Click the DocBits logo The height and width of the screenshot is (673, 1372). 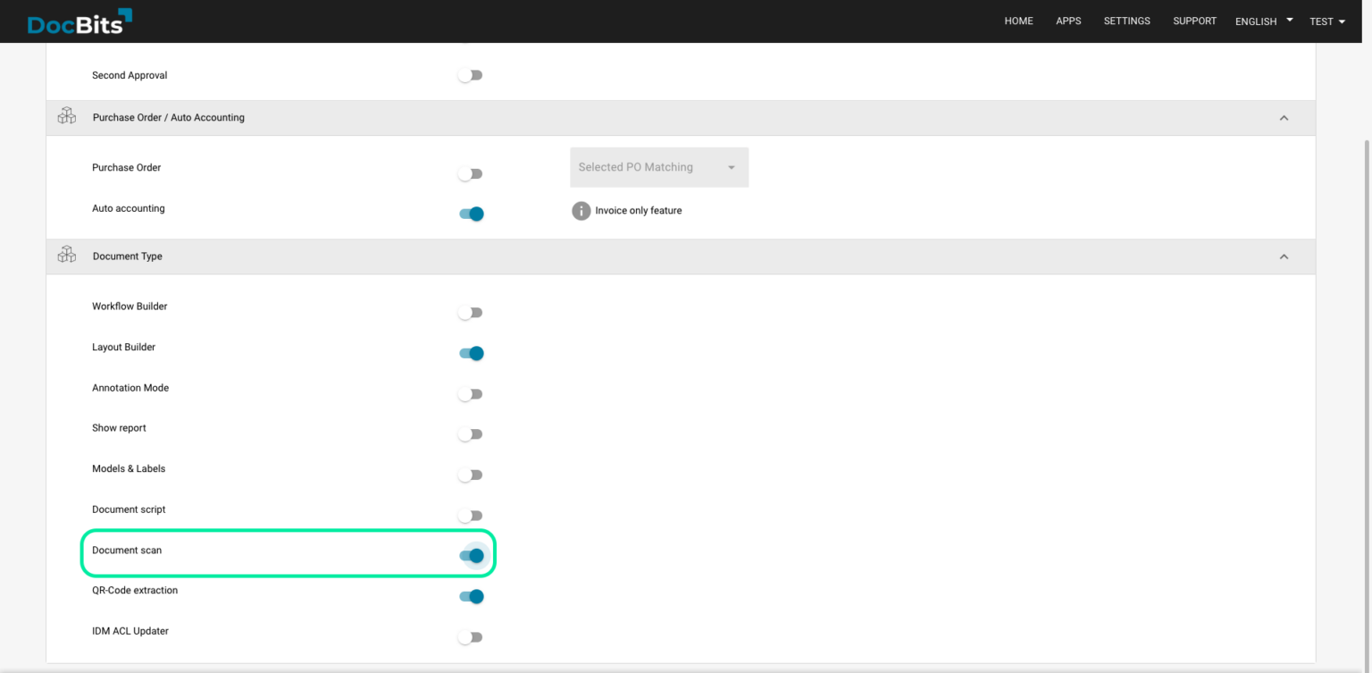79,21
